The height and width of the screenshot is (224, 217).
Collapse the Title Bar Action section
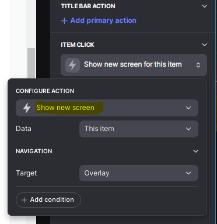click(x=204, y=6)
